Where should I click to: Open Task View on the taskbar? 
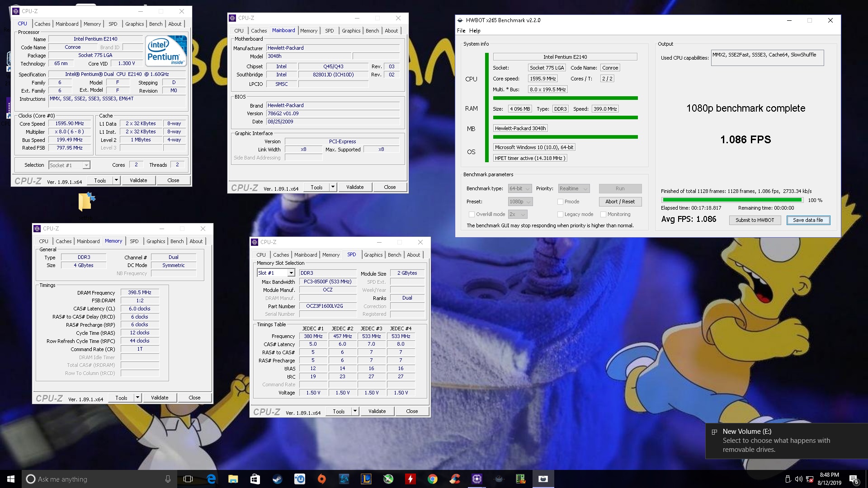pyautogui.click(x=188, y=479)
